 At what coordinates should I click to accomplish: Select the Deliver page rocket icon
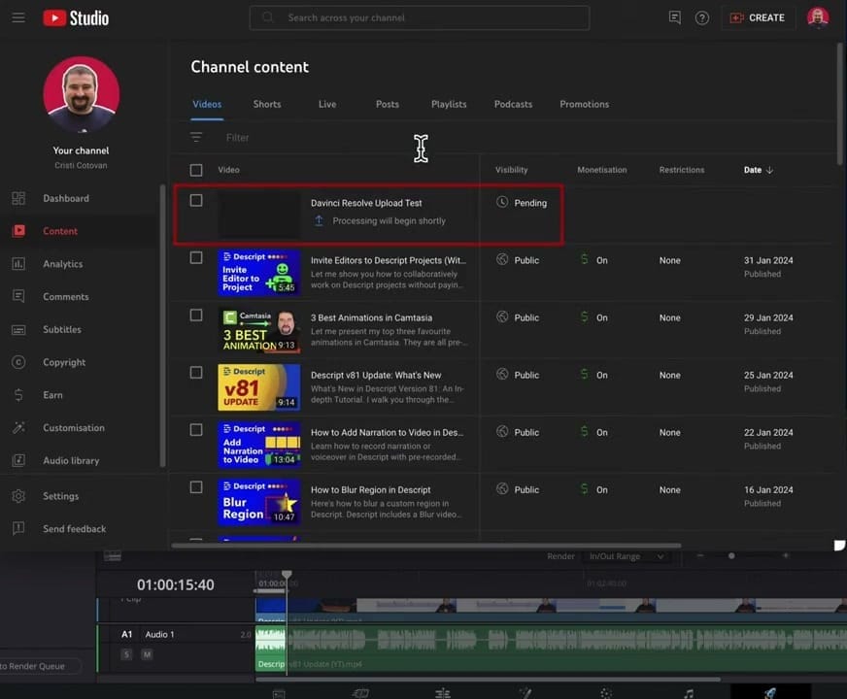pyautogui.click(x=770, y=691)
